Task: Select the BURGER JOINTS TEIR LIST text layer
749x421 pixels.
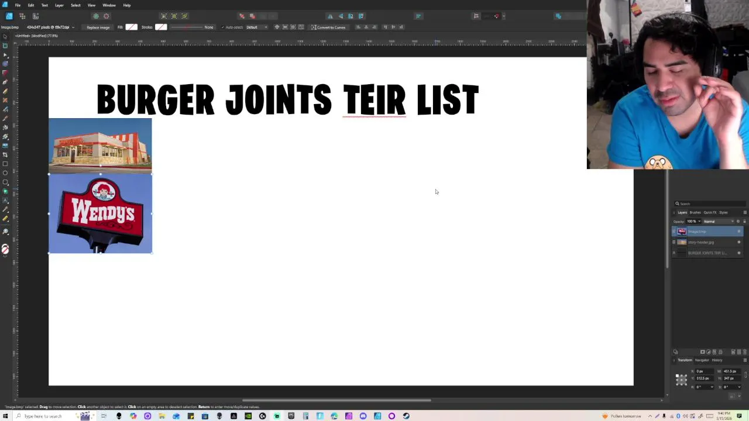Action: 706,253
